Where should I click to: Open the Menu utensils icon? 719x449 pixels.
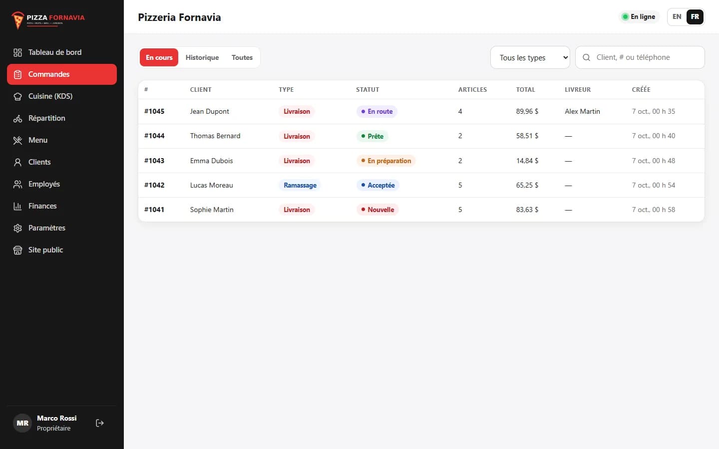[17, 140]
